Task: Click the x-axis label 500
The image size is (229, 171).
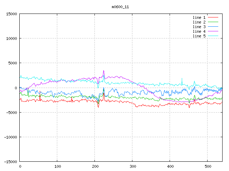Action: (208, 166)
